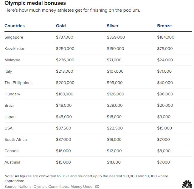Select Italy's $213,000 gold bonus
Screen dimensions: 194x189
[x=65, y=71]
